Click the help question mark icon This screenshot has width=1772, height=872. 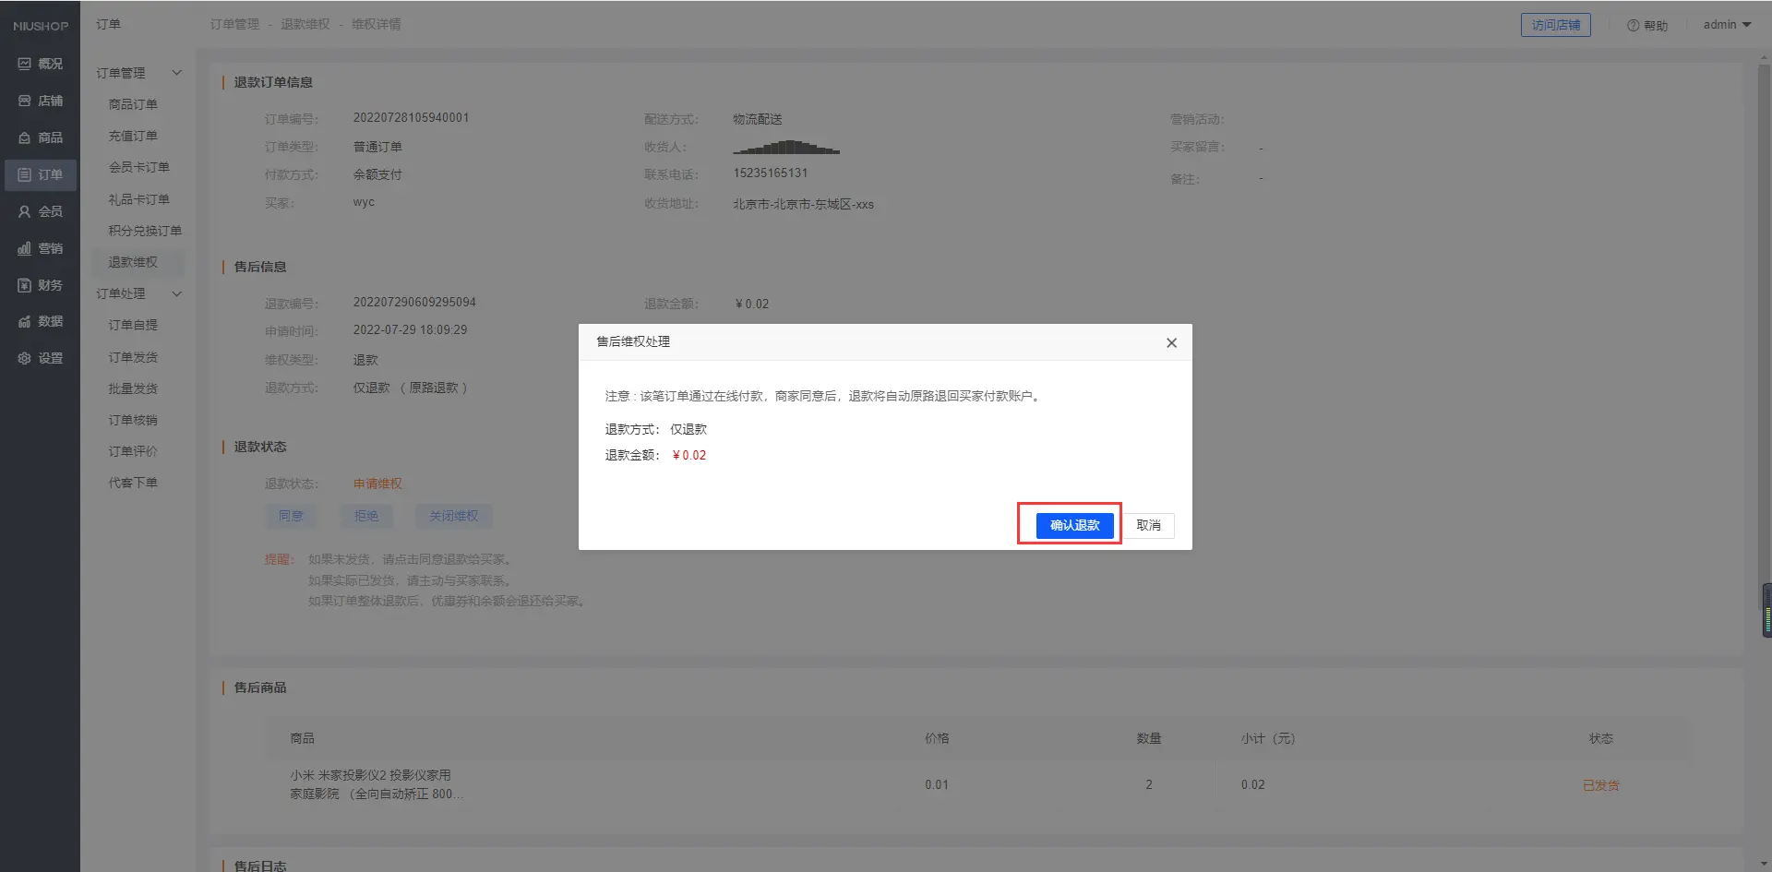(x=1633, y=26)
